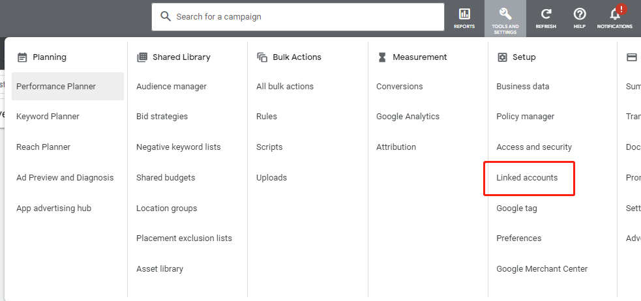This screenshot has height=301, width=641.
Task: Select Scripts under Bulk Actions
Action: click(269, 147)
